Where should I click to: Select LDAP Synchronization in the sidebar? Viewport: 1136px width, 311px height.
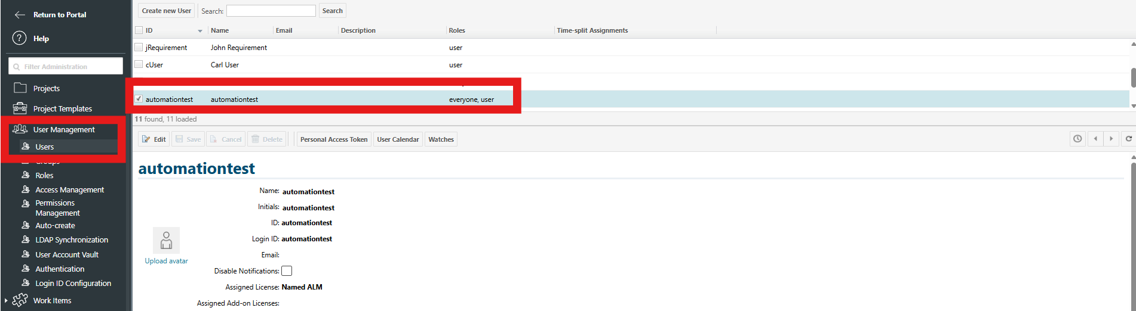(x=72, y=240)
